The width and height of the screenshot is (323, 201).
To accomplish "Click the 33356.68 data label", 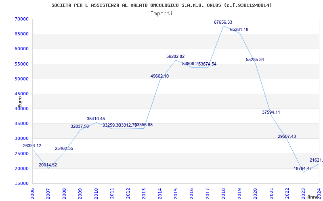I will click(x=143, y=125).
